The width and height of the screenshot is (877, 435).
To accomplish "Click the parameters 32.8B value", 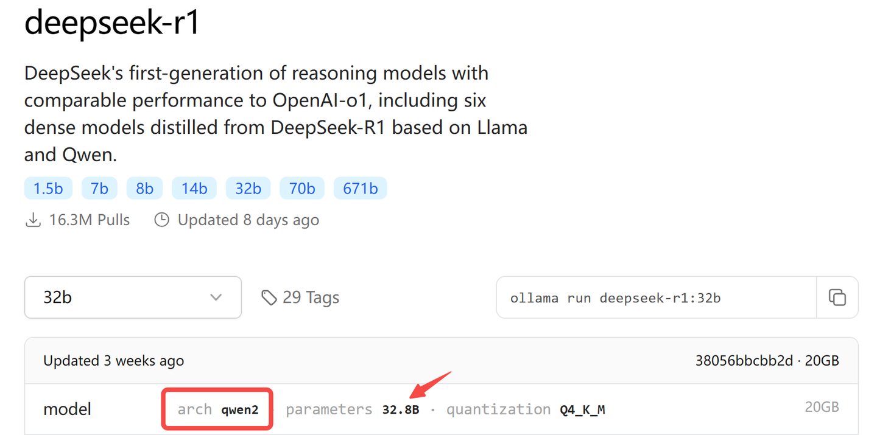I will tap(401, 409).
